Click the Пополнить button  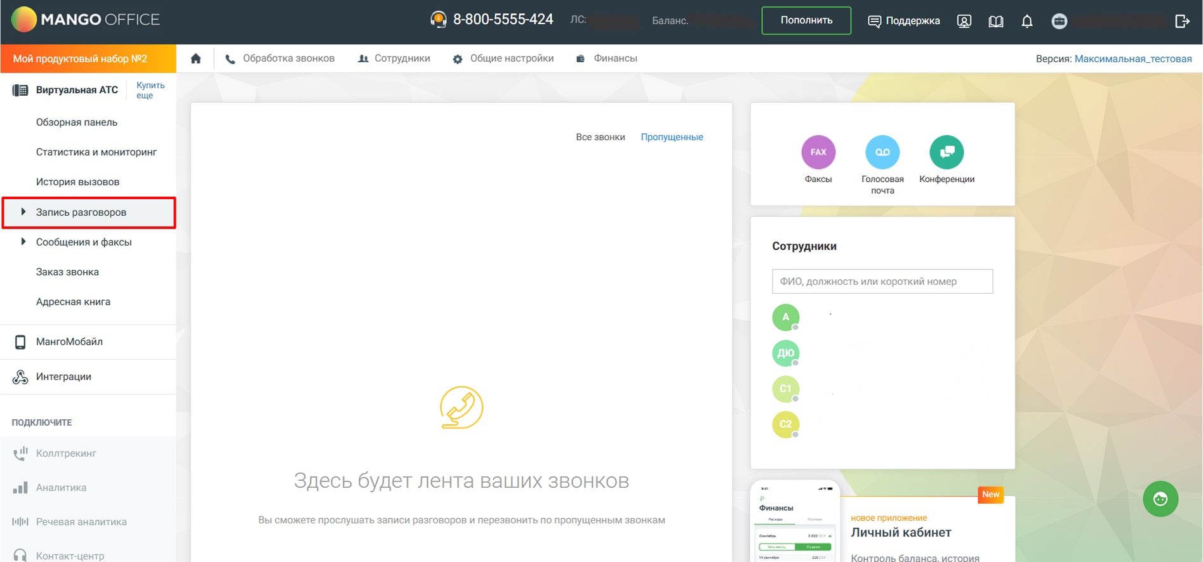pos(806,20)
